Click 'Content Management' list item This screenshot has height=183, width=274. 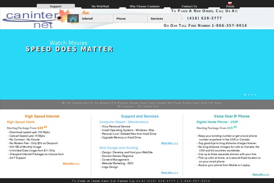coord(115,160)
